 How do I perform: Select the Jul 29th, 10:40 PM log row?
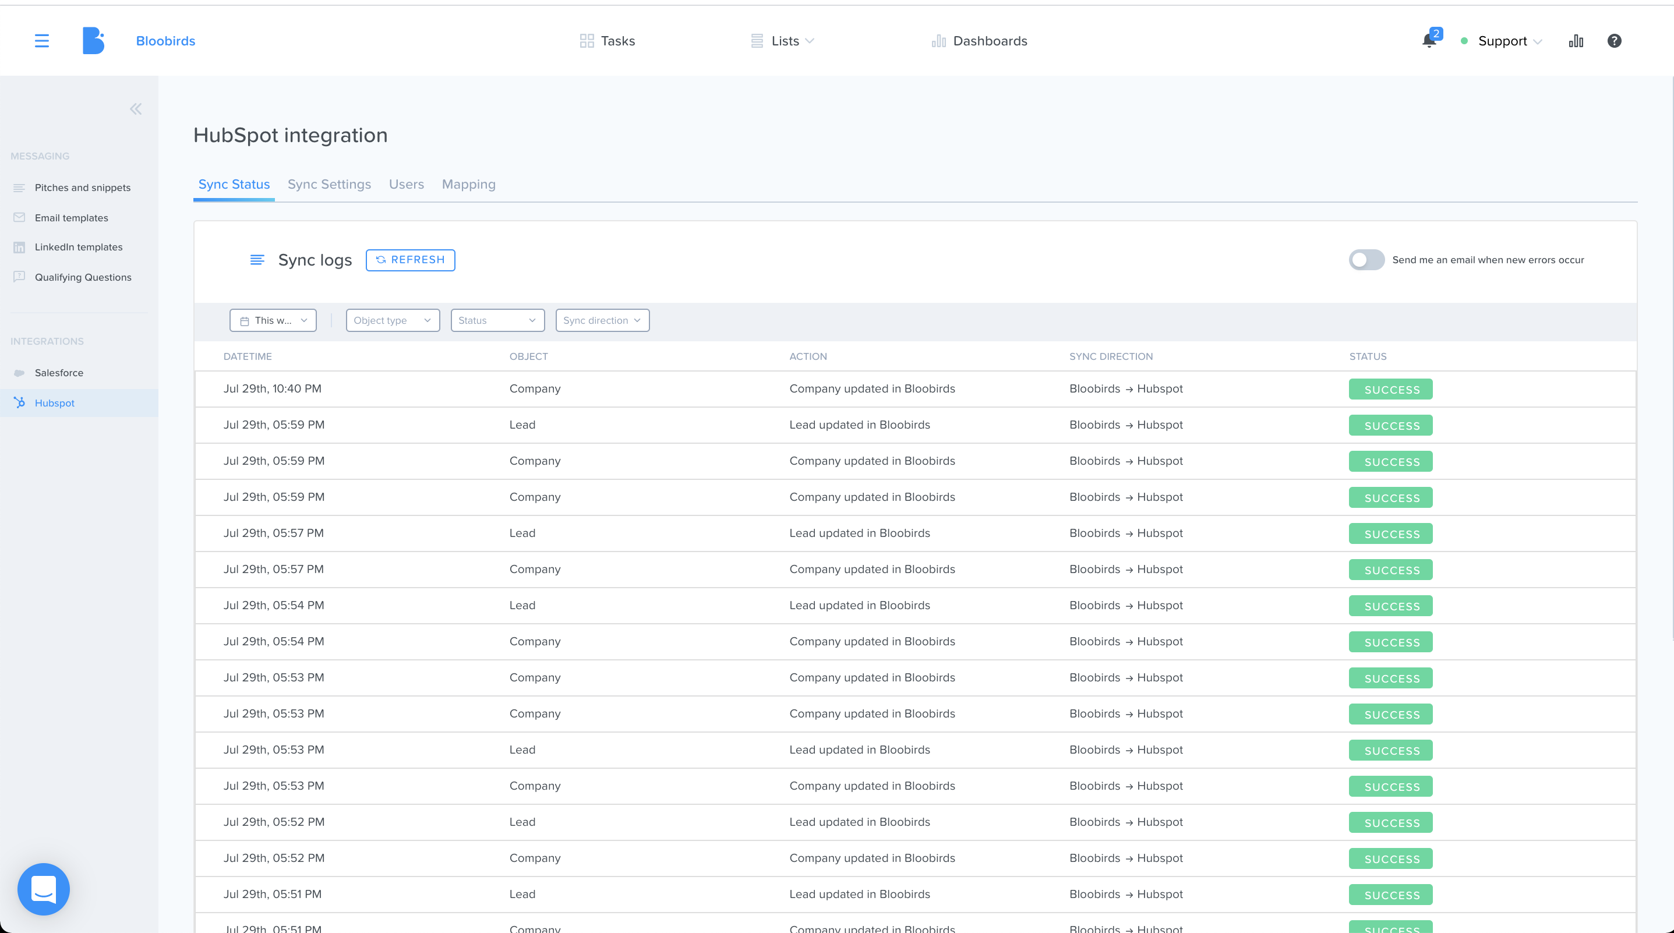[915, 389]
